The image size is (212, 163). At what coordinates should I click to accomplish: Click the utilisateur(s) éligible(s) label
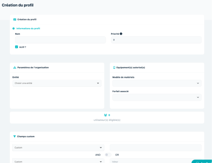coord(107,120)
